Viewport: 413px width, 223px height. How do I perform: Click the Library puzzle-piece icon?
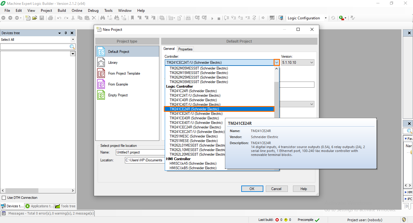pyautogui.click(x=101, y=62)
